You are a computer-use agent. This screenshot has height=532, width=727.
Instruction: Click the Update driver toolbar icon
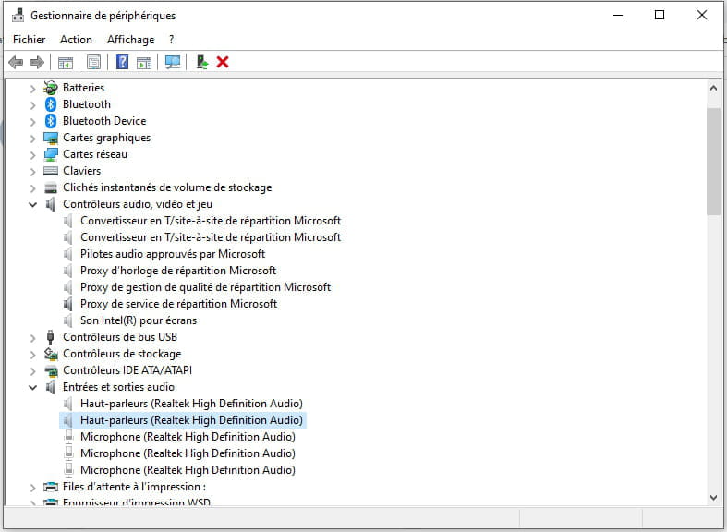[202, 62]
